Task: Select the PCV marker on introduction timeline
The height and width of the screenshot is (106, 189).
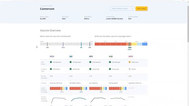Action: (63, 44)
